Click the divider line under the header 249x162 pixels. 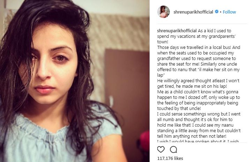tap(202, 24)
